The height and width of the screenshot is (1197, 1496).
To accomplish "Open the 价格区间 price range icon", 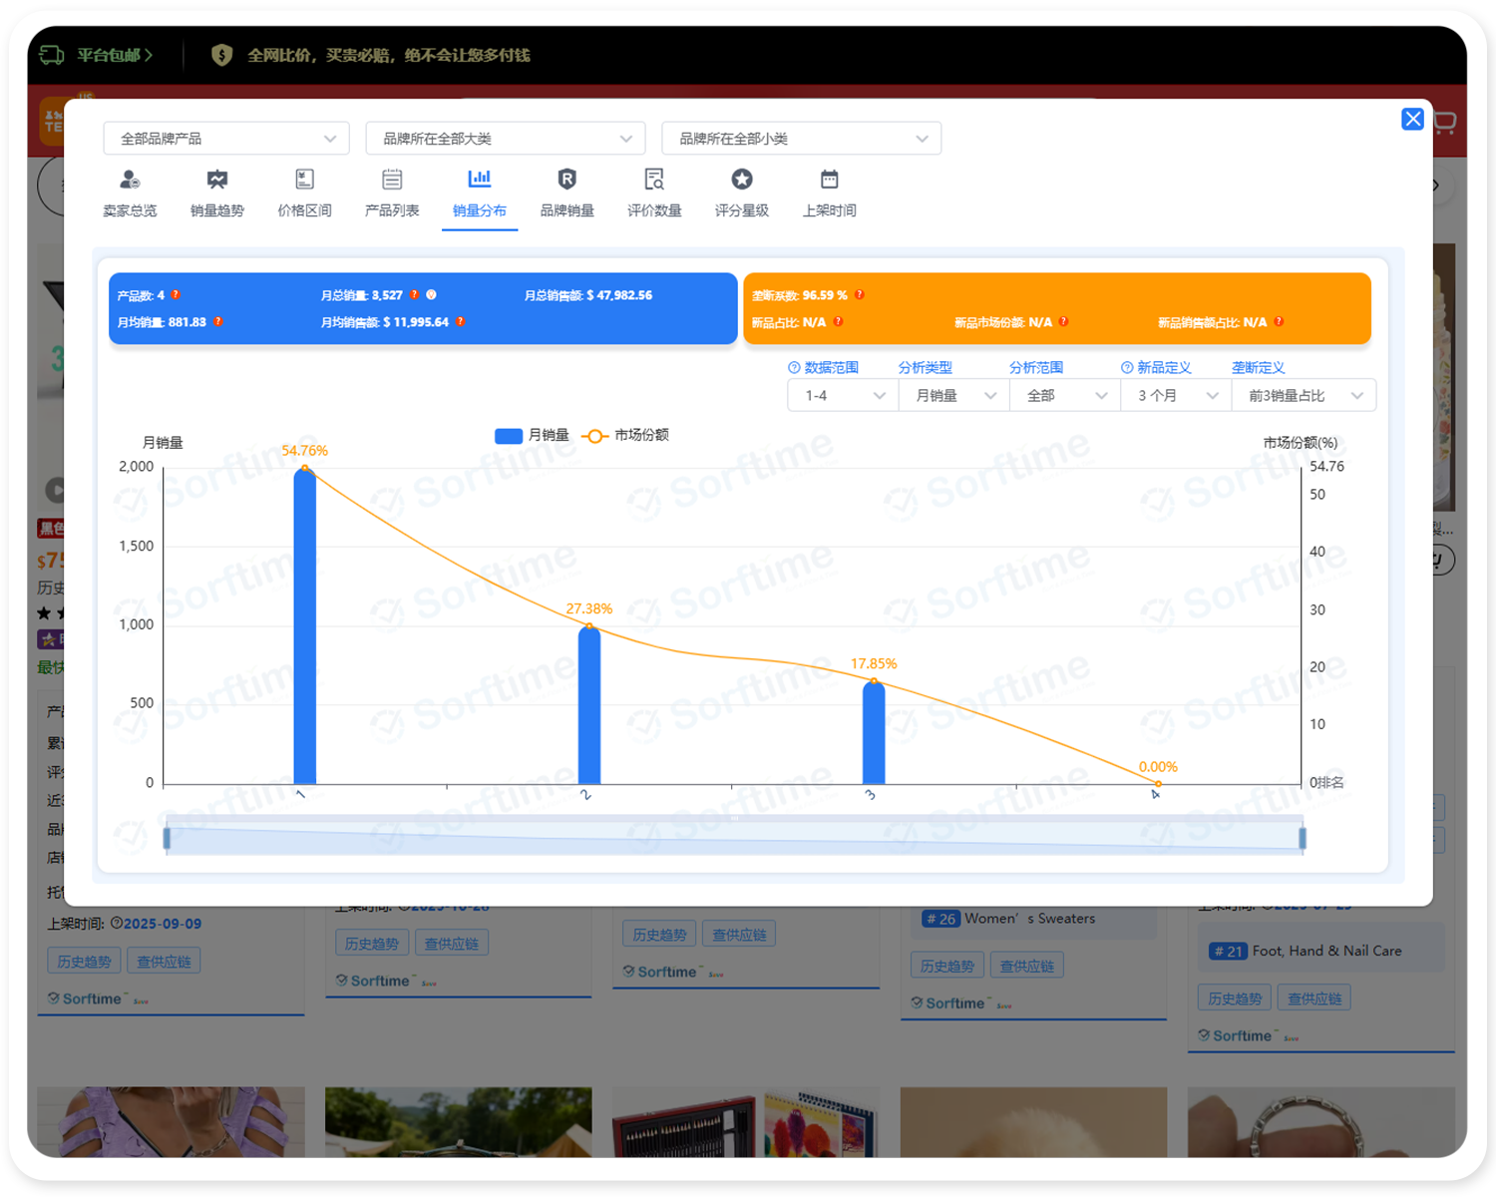I will tap(304, 181).
